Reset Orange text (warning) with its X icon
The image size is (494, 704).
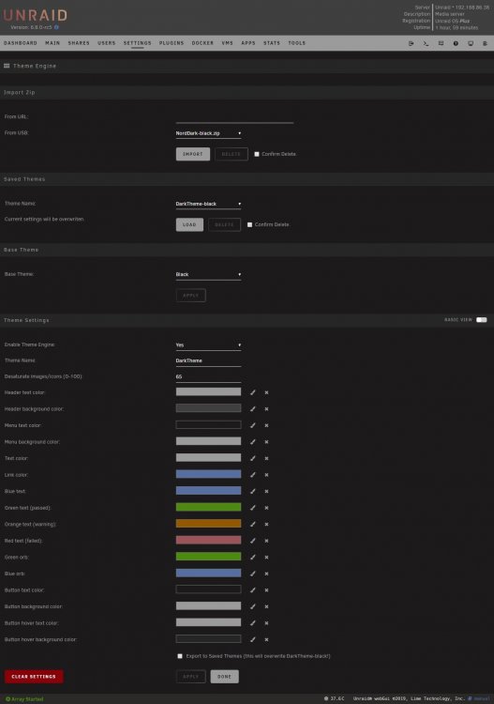tap(266, 525)
